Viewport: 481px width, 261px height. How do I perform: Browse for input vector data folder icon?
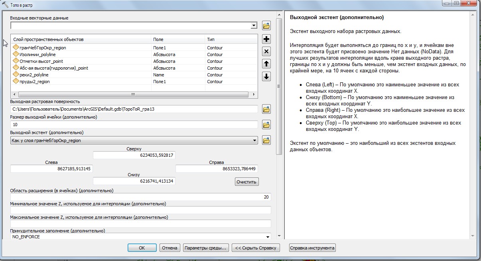pos(266,26)
